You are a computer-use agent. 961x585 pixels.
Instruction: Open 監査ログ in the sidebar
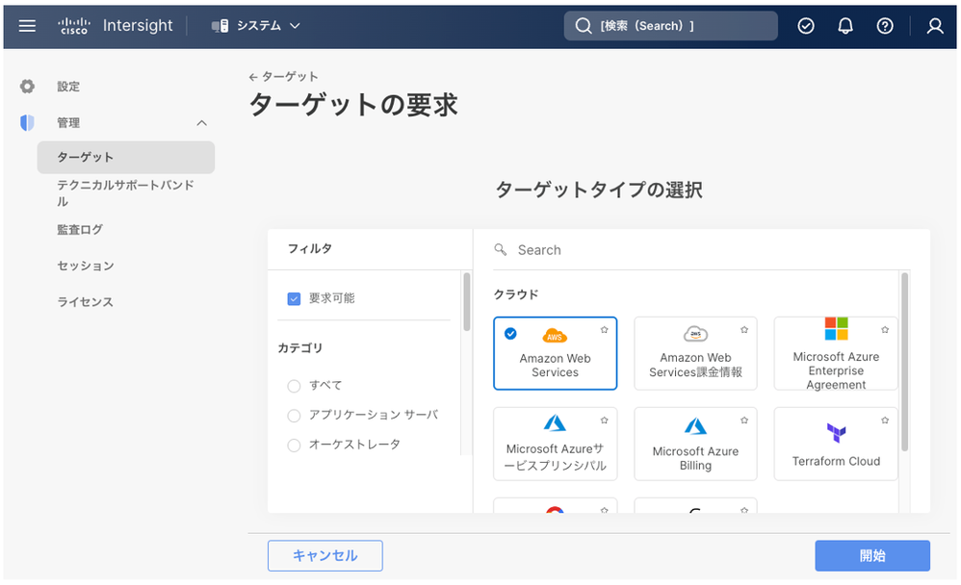(80, 230)
